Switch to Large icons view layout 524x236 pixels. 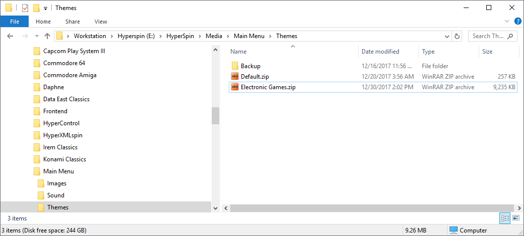516,218
